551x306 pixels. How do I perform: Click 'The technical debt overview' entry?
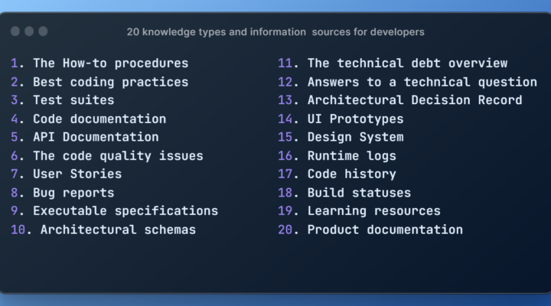tap(407, 63)
